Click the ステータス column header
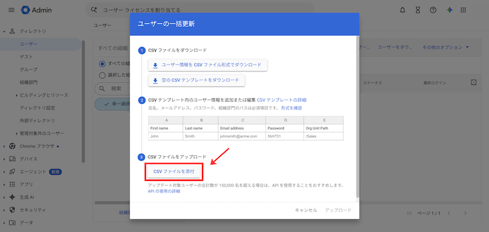The width and height of the screenshot is (489, 232). pos(372,83)
